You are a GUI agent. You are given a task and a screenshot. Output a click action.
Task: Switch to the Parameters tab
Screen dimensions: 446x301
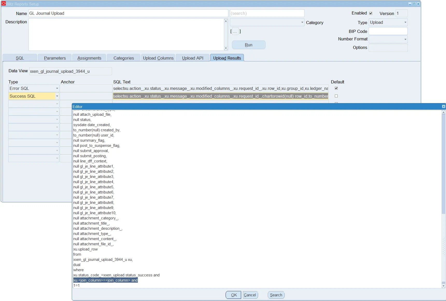pyautogui.click(x=55, y=58)
